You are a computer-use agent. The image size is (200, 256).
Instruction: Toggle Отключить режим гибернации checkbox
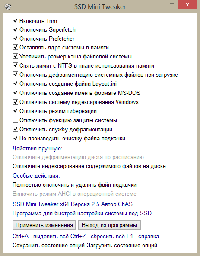click(x=15, y=111)
